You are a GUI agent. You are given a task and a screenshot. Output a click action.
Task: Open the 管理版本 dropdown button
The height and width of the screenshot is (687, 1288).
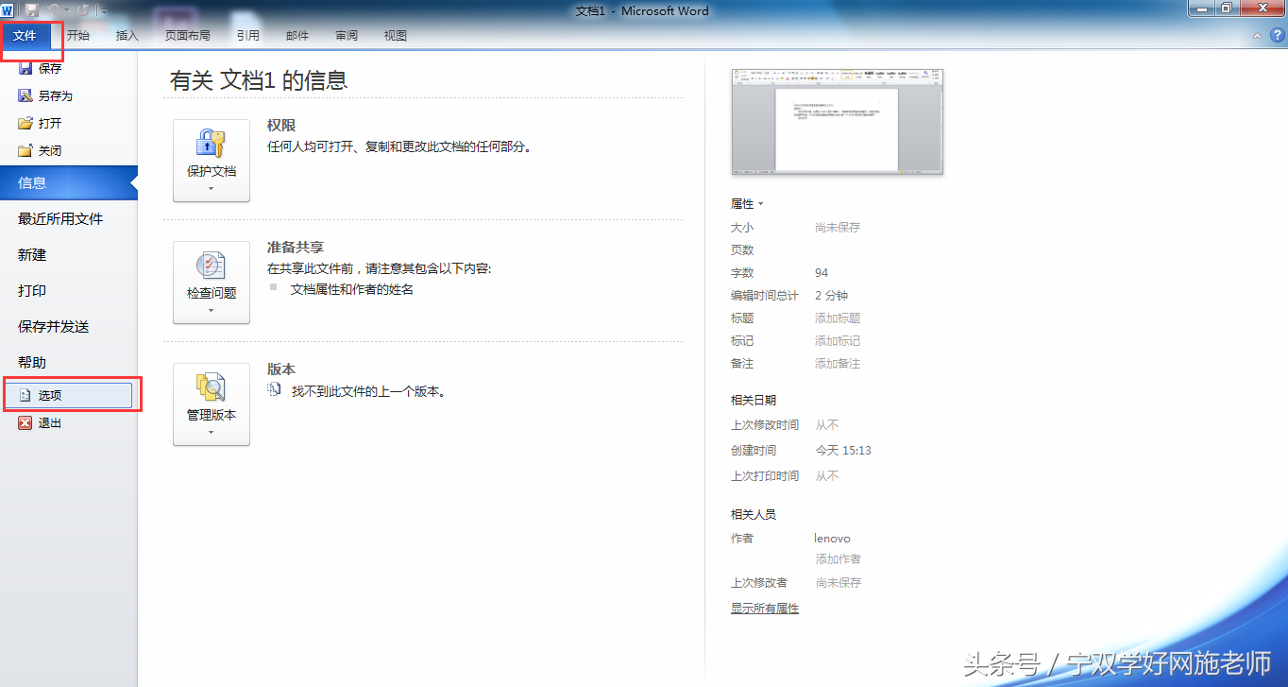[x=212, y=404]
